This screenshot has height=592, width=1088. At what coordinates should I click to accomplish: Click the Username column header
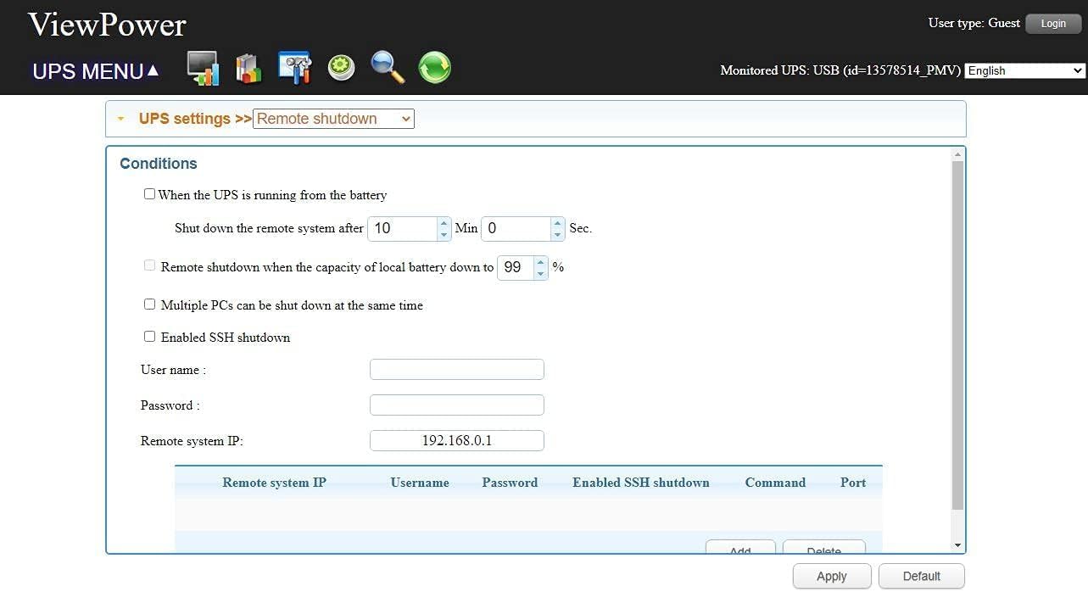pos(420,483)
